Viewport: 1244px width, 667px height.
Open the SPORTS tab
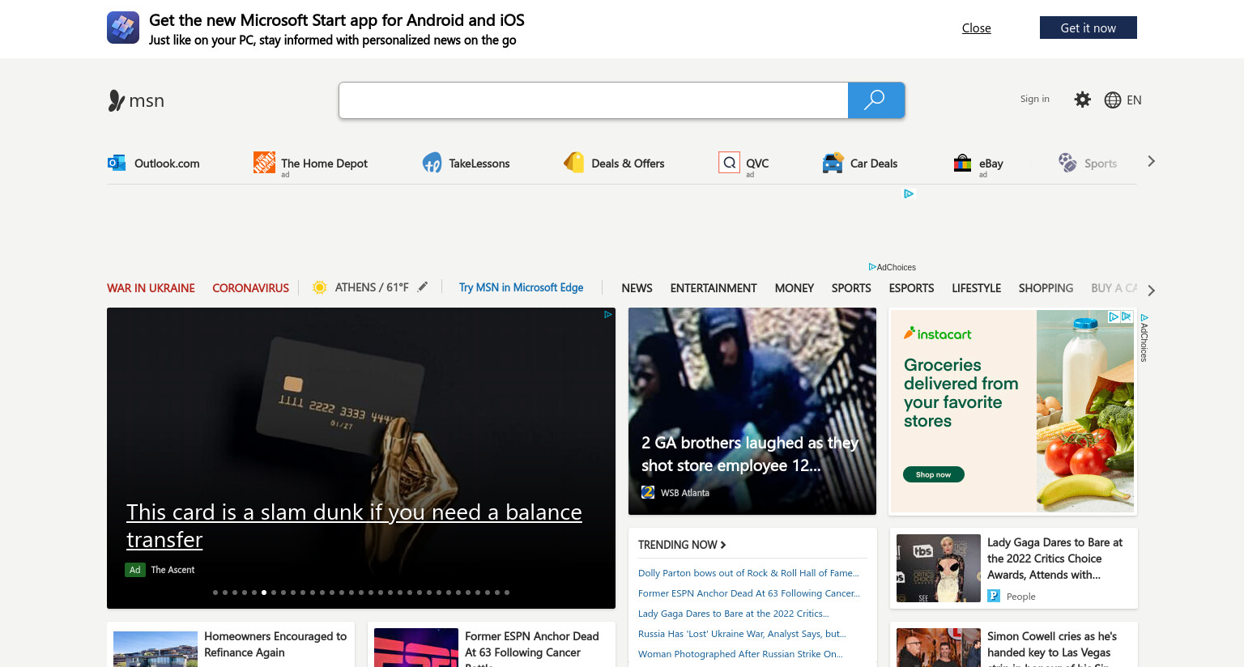[x=851, y=288]
